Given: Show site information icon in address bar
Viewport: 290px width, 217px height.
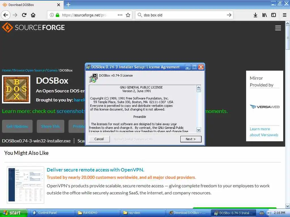Looking at the screenshot, I should point(52,15).
